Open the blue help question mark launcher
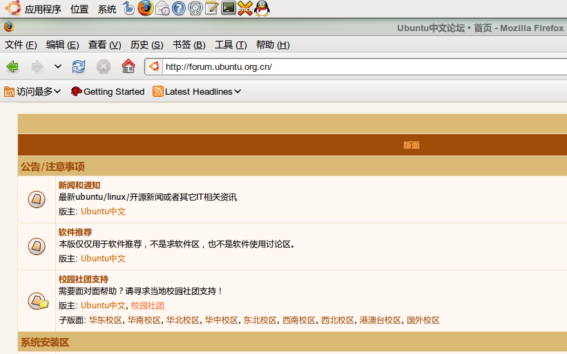 [x=179, y=8]
